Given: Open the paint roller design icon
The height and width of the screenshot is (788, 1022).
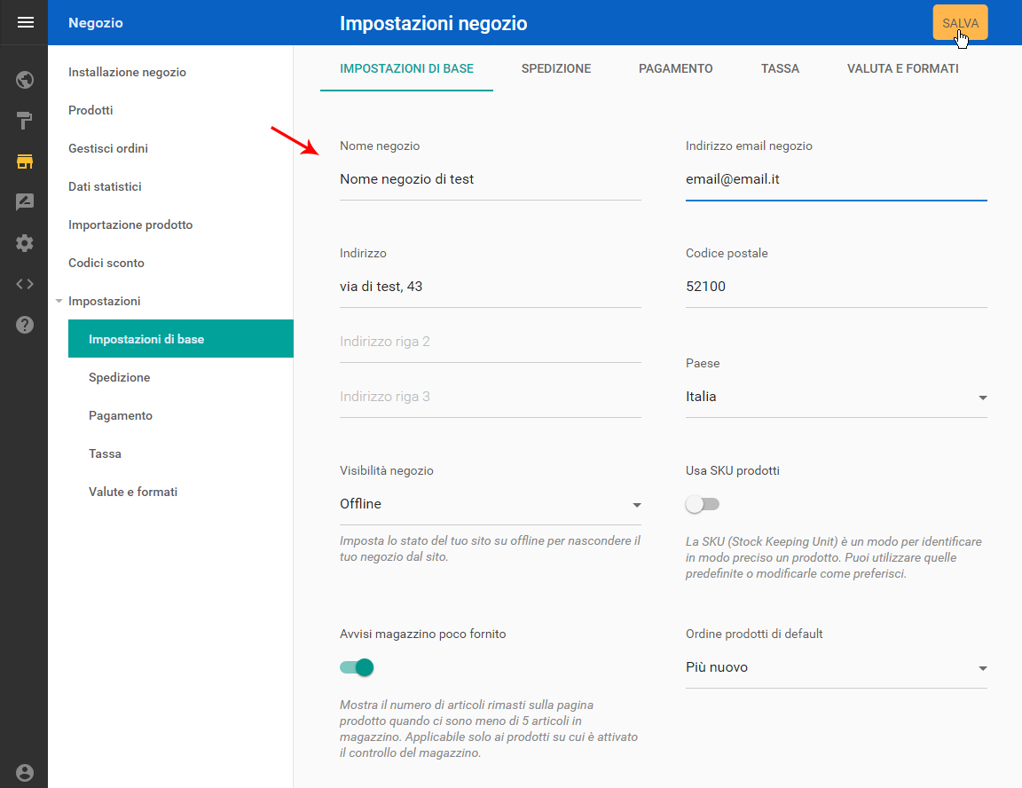Looking at the screenshot, I should tap(25, 121).
